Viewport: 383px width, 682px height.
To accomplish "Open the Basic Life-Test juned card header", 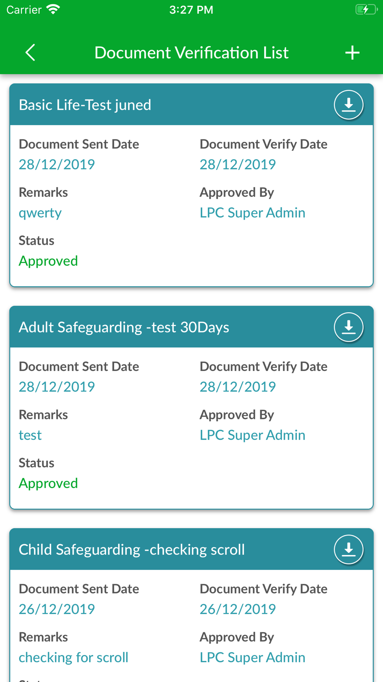I will pyautogui.click(x=191, y=105).
